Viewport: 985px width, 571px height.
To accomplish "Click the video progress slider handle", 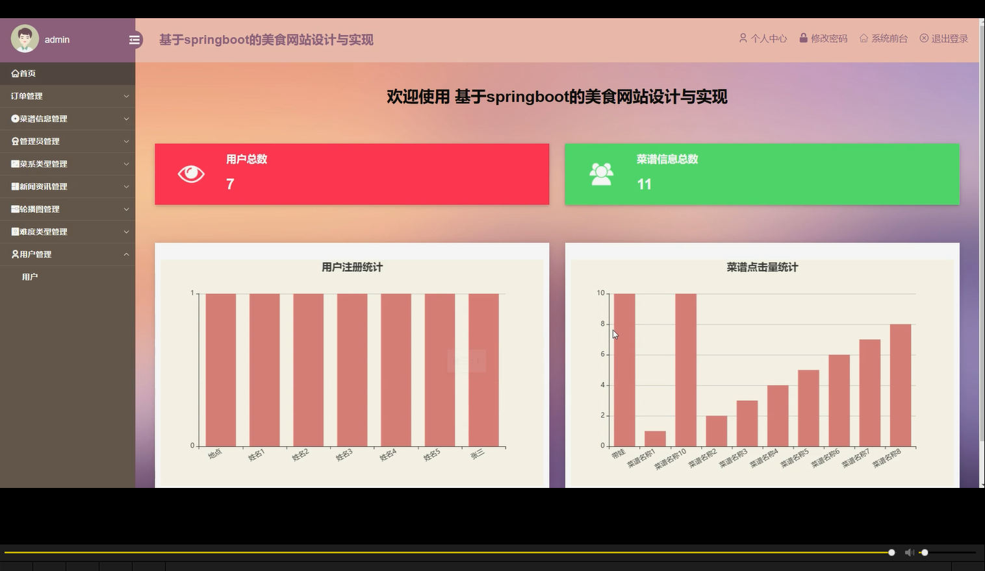I will (891, 552).
